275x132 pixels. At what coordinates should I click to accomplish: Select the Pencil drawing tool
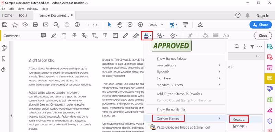(125, 36)
